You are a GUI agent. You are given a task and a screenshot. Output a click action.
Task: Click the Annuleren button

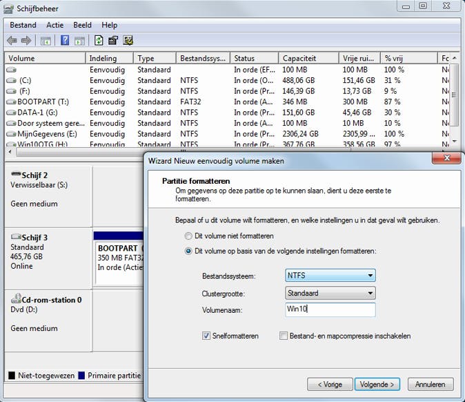pos(431,385)
